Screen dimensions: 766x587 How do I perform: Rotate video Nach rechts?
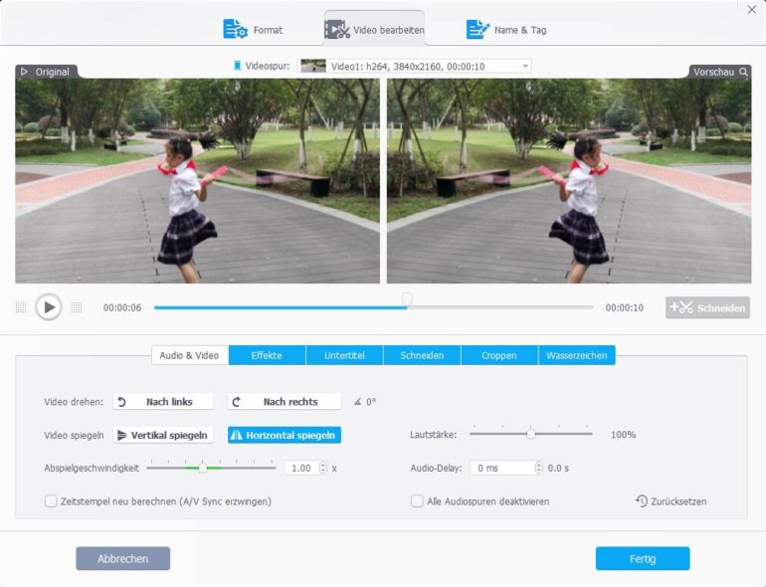pos(285,402)
